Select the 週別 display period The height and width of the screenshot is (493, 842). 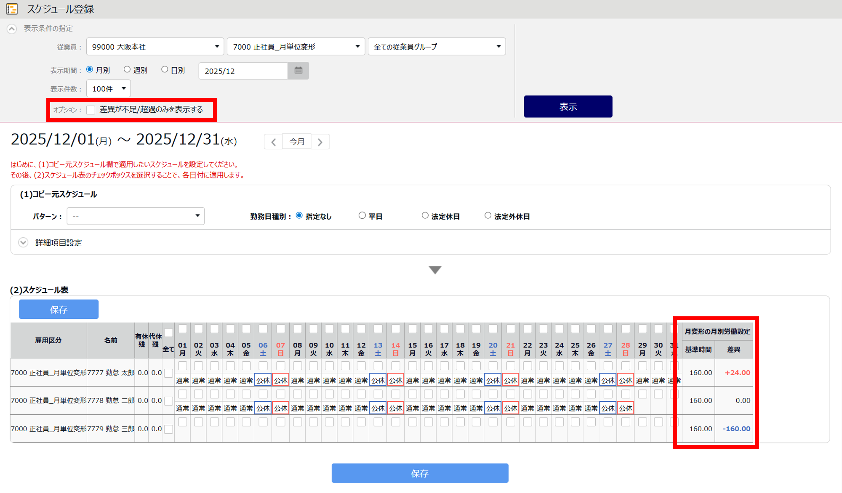pyautogui.click(x=127, y=70)
